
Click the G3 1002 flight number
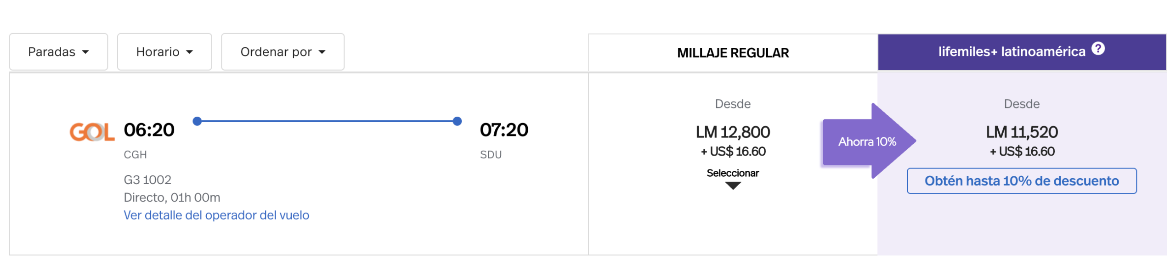pos(147,180)
